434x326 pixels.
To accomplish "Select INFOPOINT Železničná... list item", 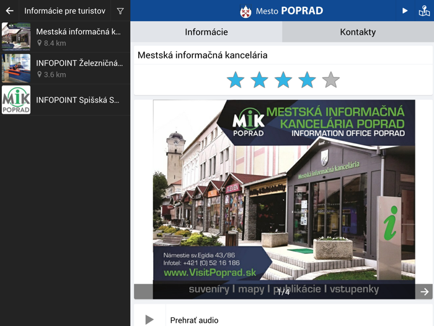I will [x=65, y=68].
